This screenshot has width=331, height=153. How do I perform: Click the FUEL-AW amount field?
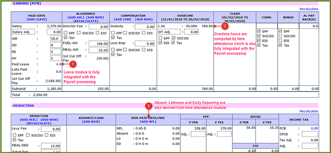pos(98,44)
